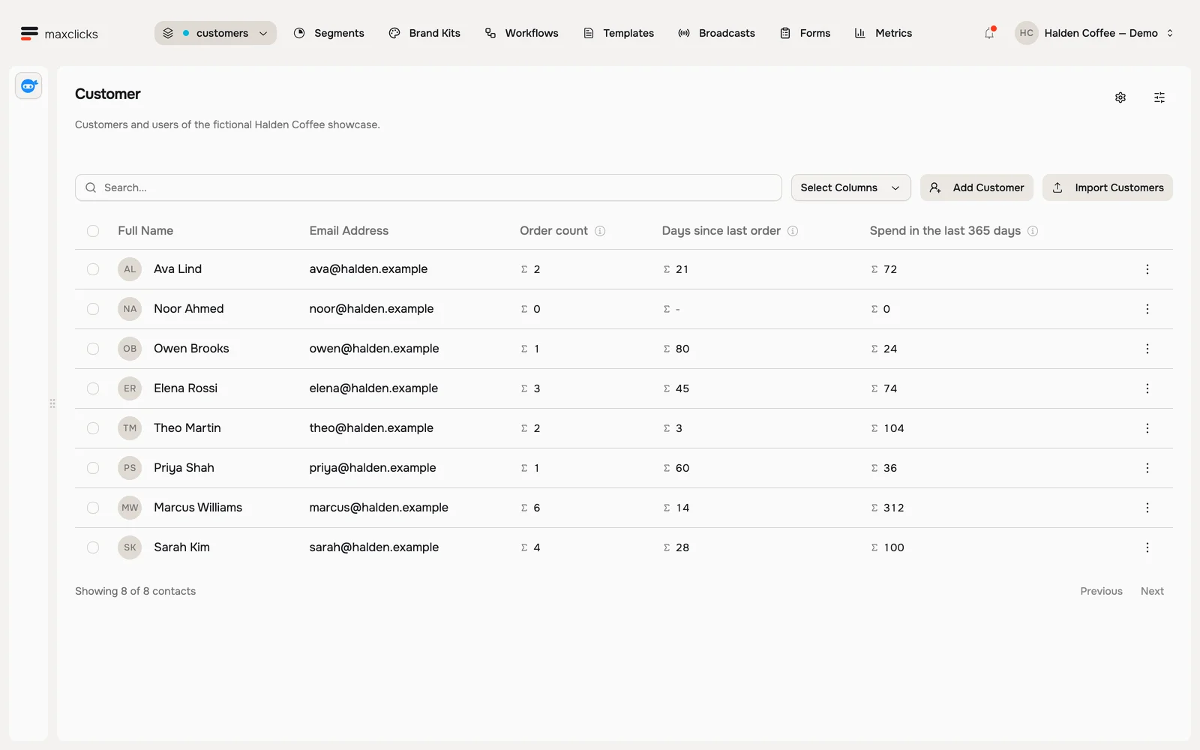Viewport: 1200px width, 750px height.
Task: Open the Marcus Williams customer name
Action: point(198,508)
